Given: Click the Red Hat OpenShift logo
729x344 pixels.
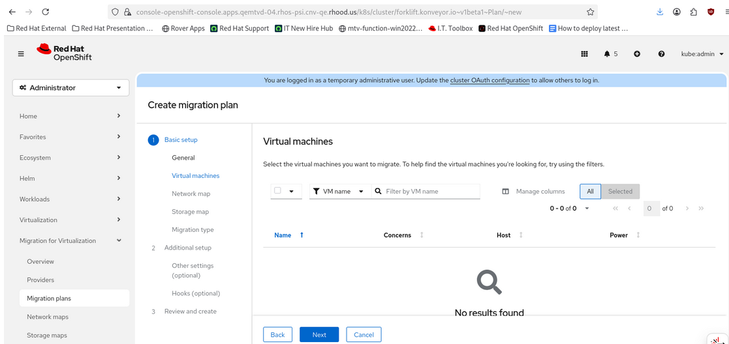Looking at the screenshot, I should tap(64, 52).
